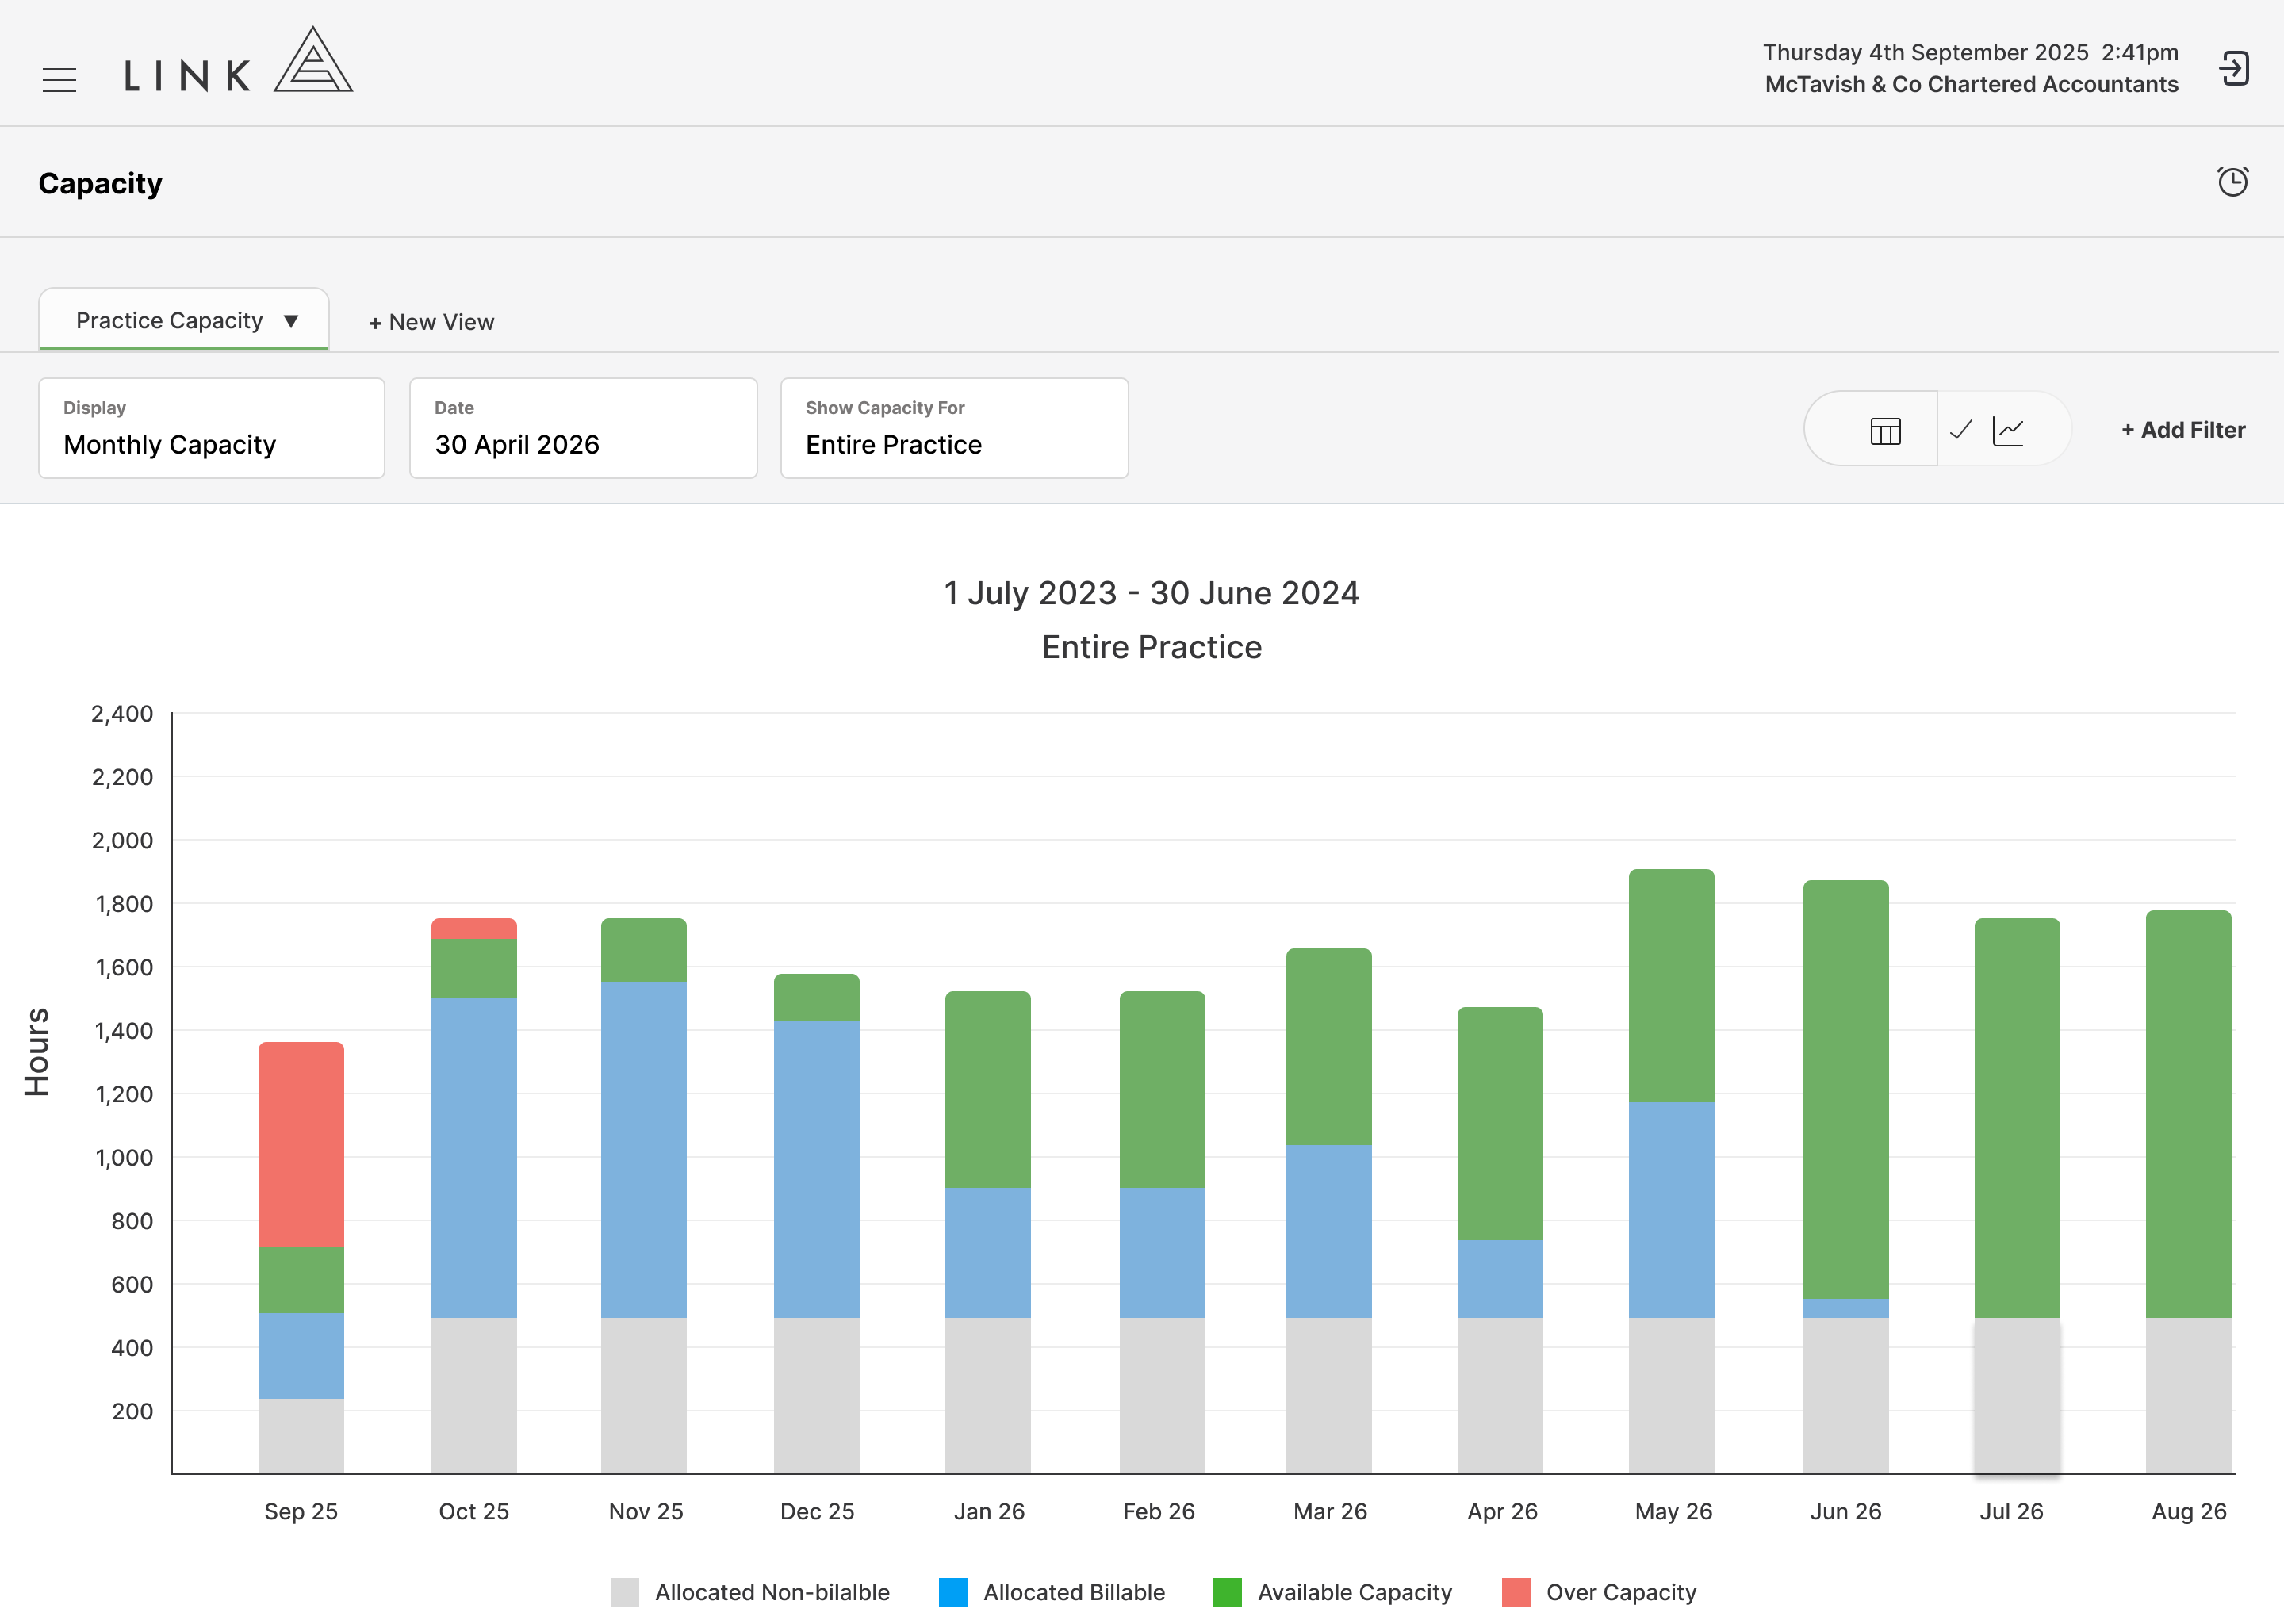Click the Allocated Non-bilalble legend label
Viewport: 2284px width, 1624px height.
(x=772, y=1592)
